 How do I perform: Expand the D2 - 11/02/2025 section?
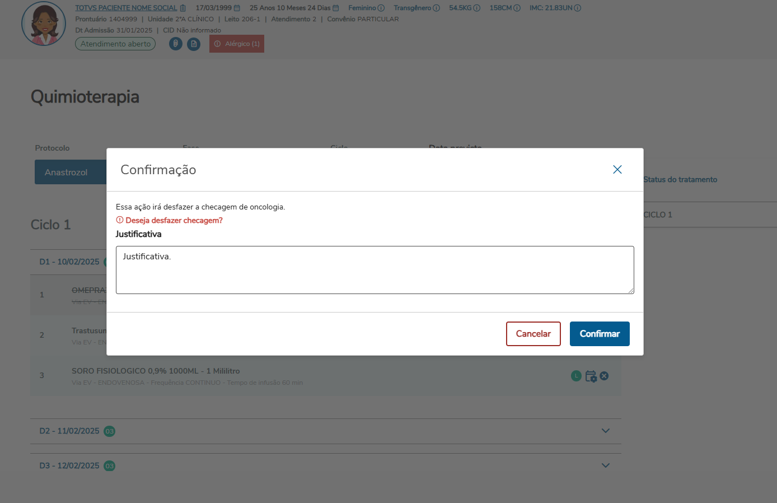point(605,431)
